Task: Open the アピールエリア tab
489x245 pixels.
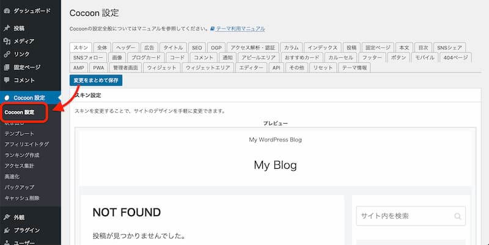Action: [259, 57]
